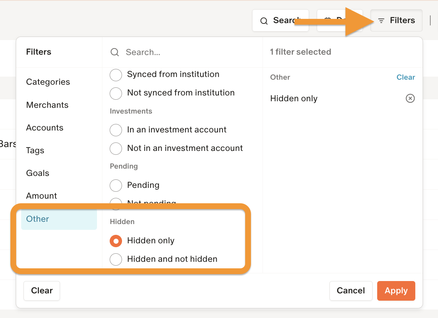Open the Accounts filter section
Viewport: 438px width, 318px height.
click(45, 128)
